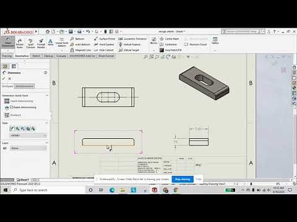Activate Format Painter tool
297x222 pixels.
point(41,44)
